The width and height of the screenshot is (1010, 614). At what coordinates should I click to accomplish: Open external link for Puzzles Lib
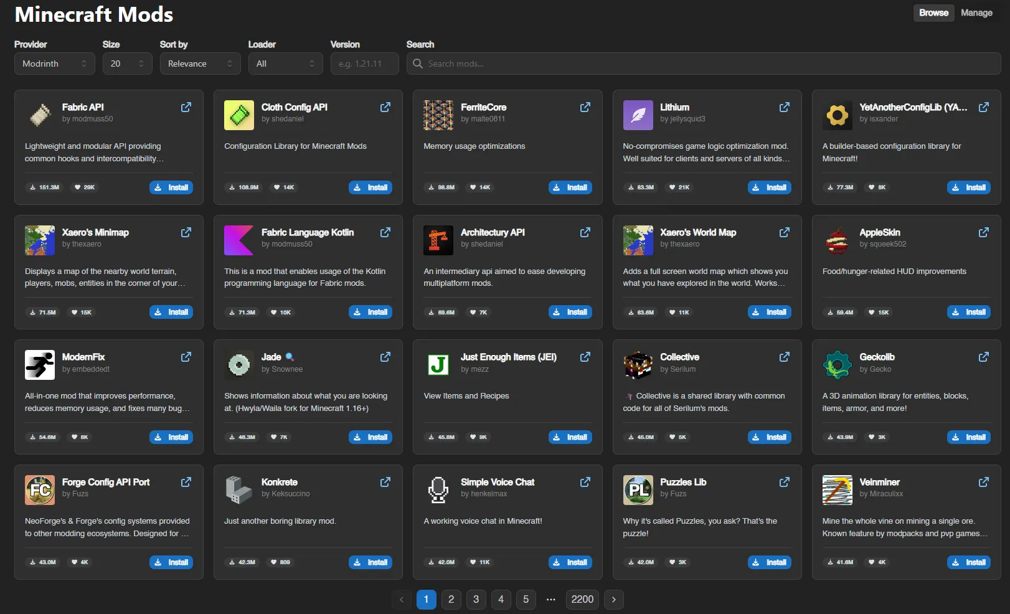[785, 482]
